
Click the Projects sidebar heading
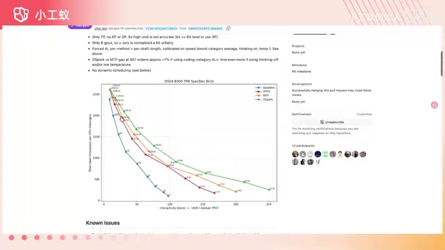pos(298,46)
